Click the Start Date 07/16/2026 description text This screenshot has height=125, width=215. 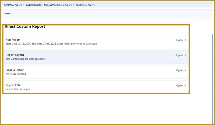[x=51, y=44]
